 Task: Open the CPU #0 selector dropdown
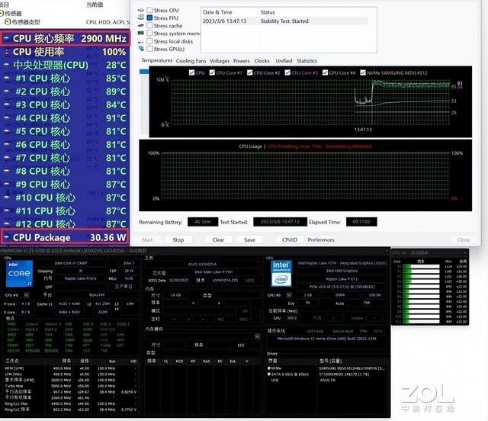[27, 295]
